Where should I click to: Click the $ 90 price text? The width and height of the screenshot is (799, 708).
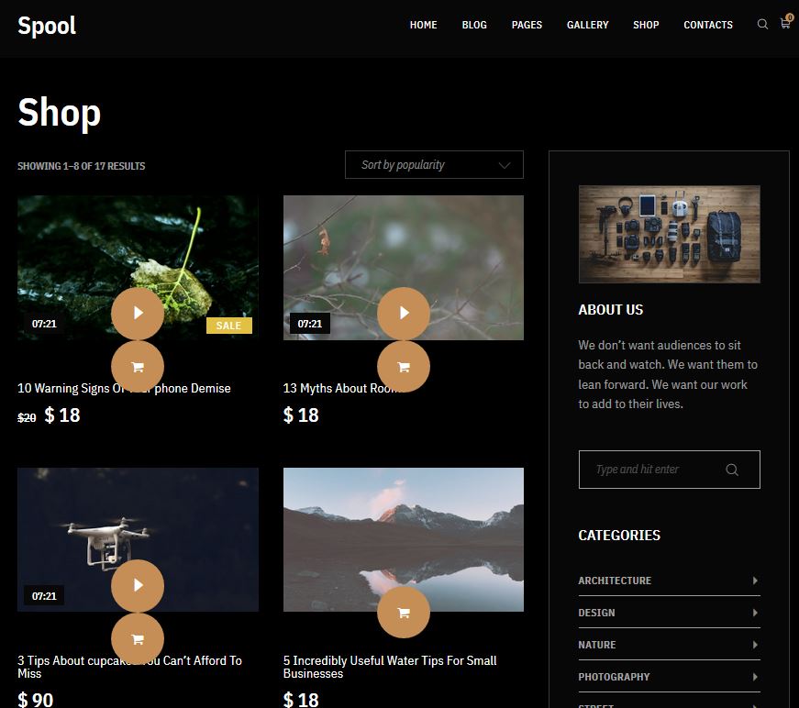click(x=35, y=700)
